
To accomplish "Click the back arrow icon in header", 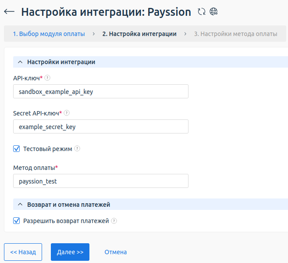I will coord(9,12).
